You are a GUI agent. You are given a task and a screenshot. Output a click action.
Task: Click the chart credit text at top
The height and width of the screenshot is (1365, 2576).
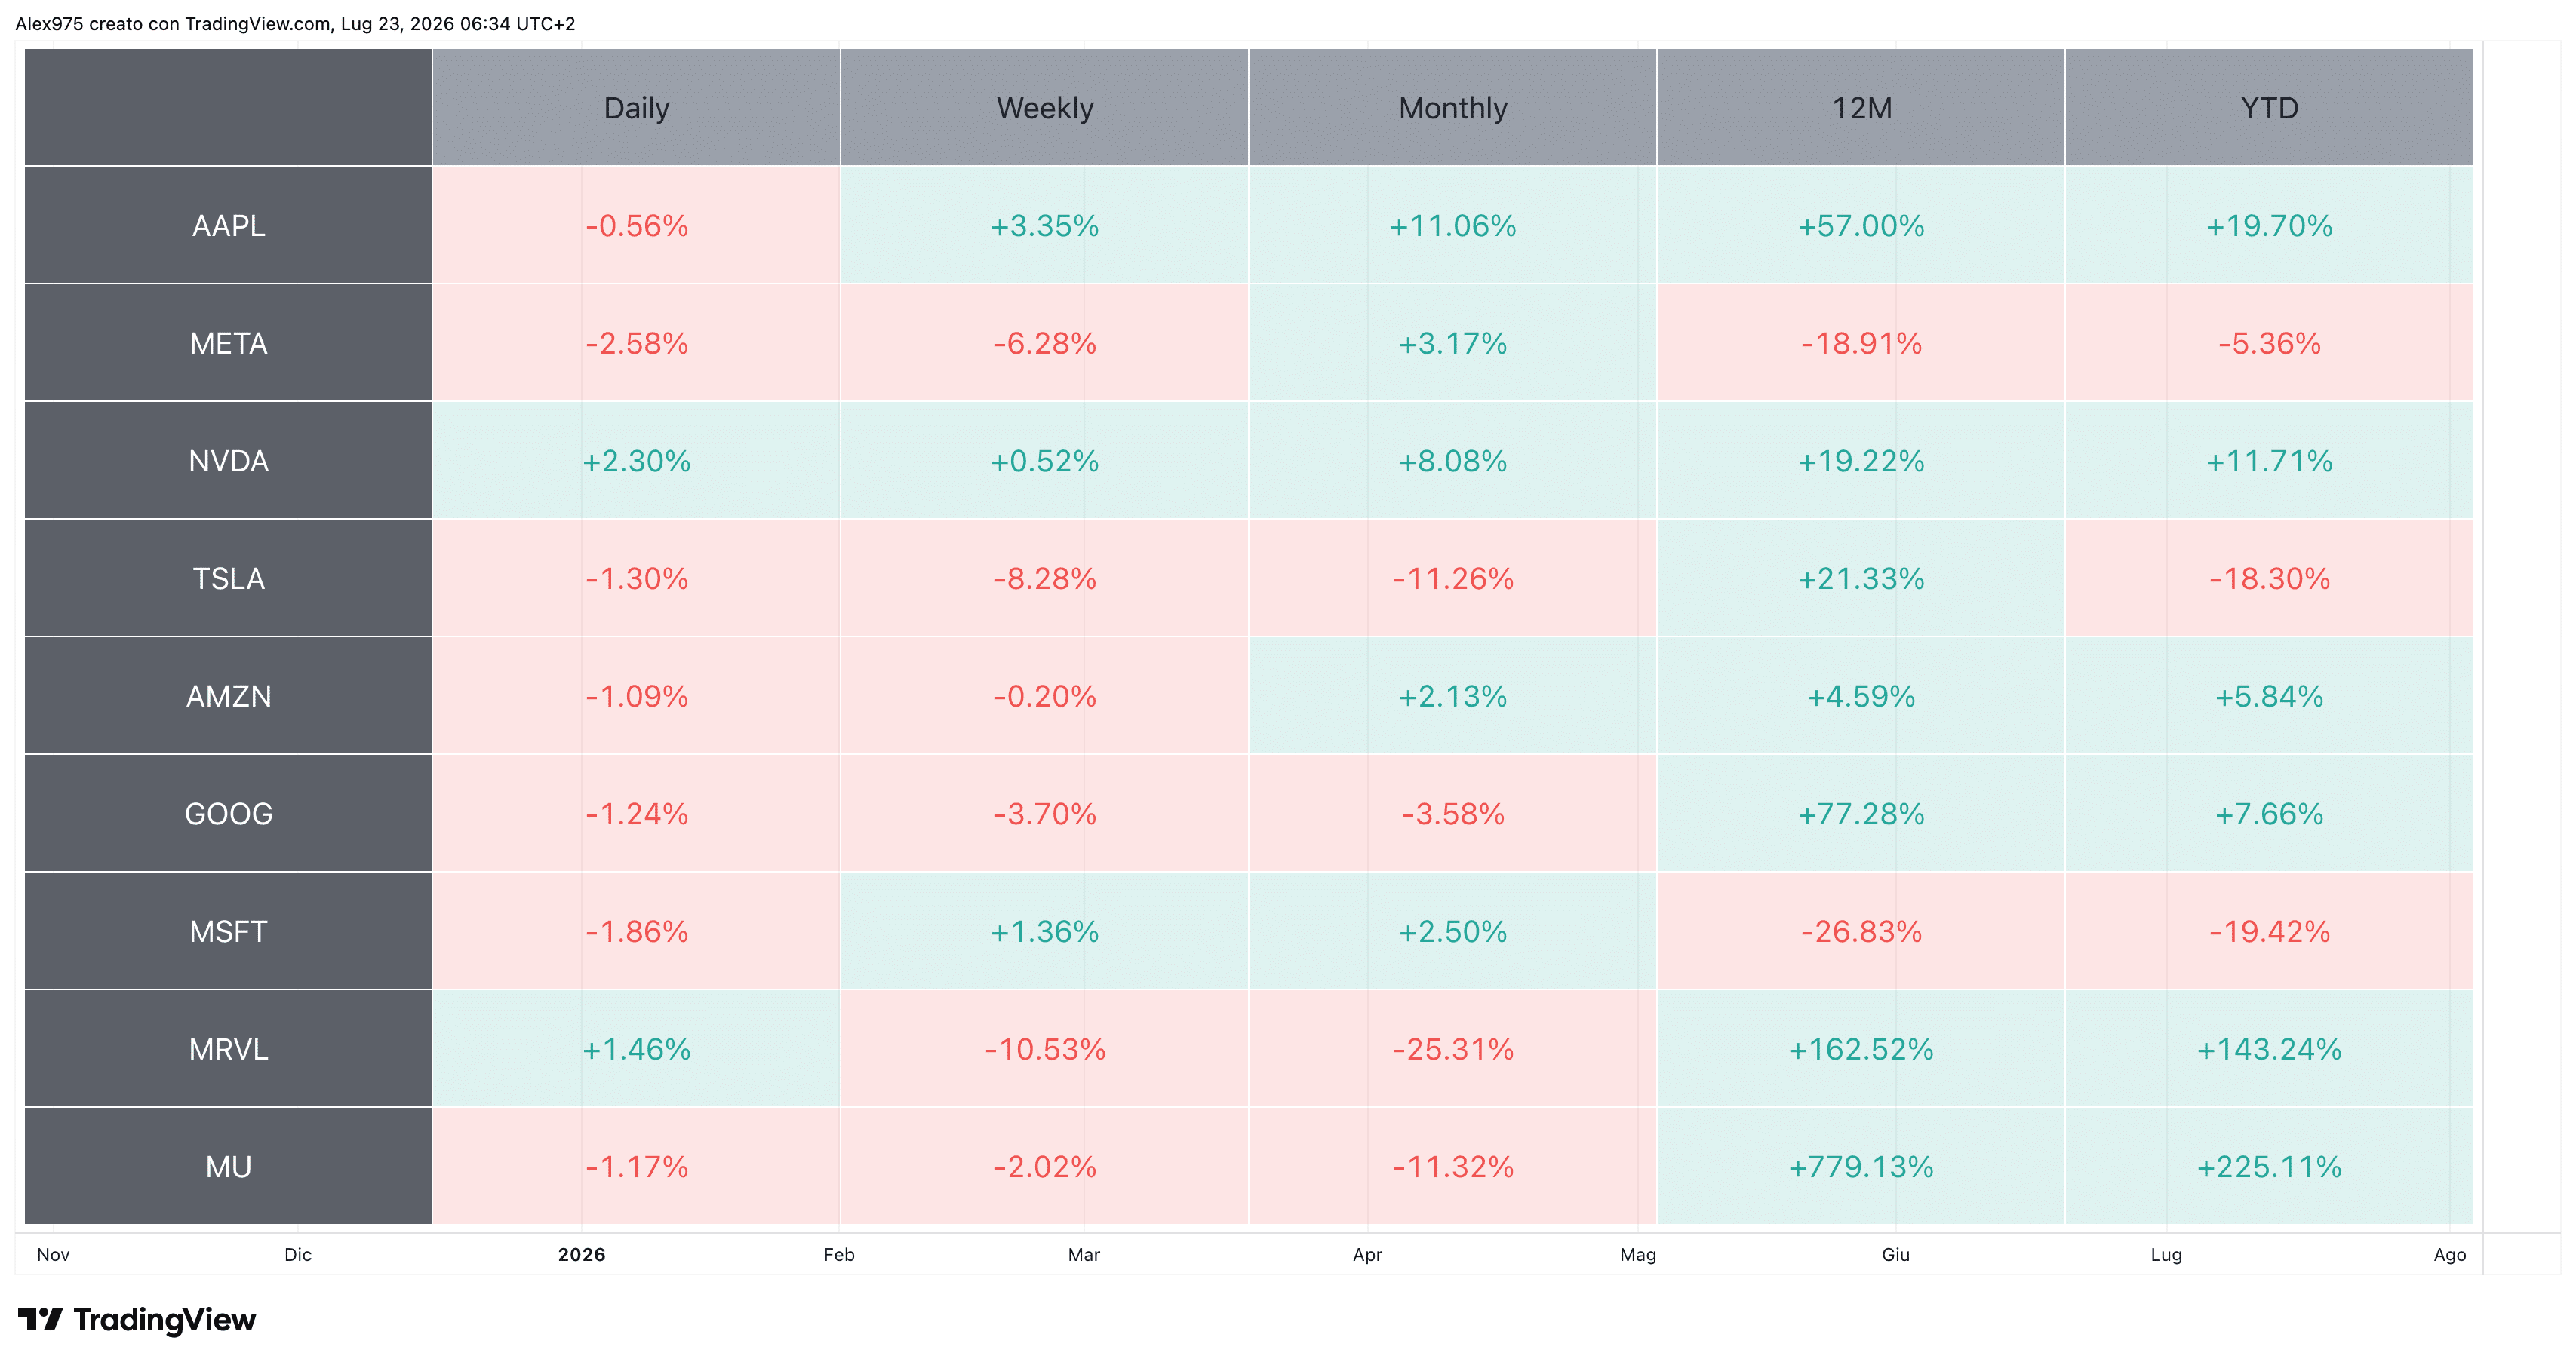tap(295, 23)
